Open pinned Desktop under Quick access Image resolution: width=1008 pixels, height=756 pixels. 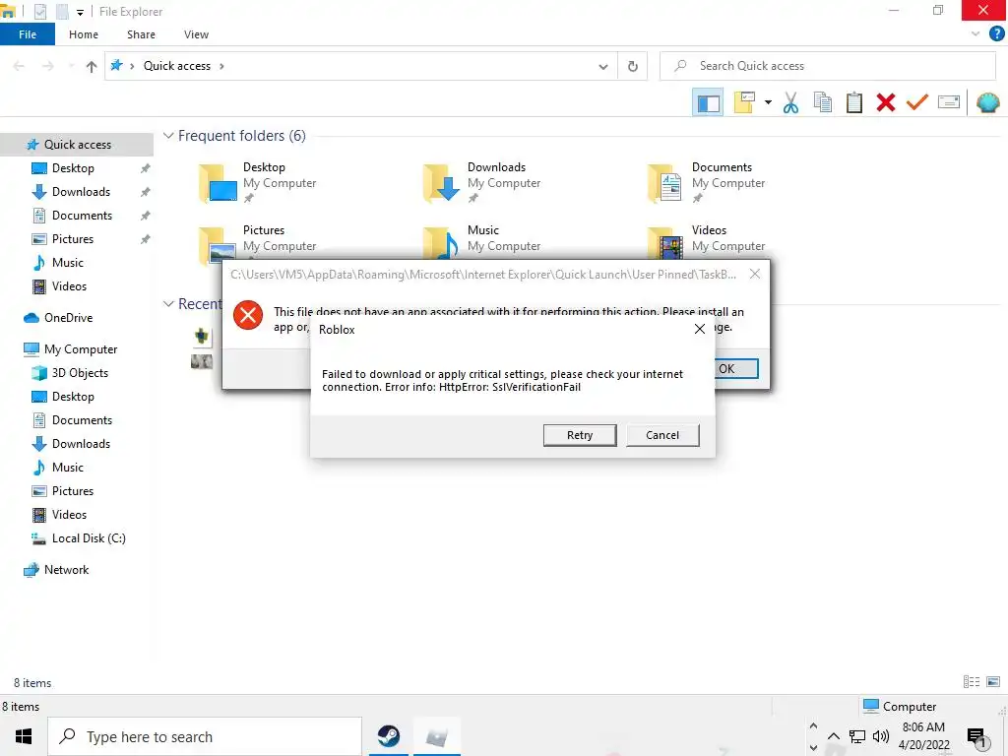(x=73, y=168)
